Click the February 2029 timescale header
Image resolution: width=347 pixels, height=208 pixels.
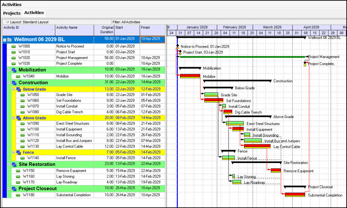[234, 27]
